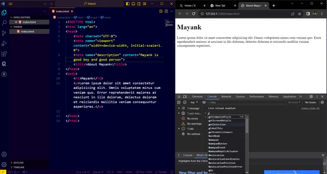Expand the 1 info sidebar group
This screenshot has height=174, width=327.
point(179,129)
